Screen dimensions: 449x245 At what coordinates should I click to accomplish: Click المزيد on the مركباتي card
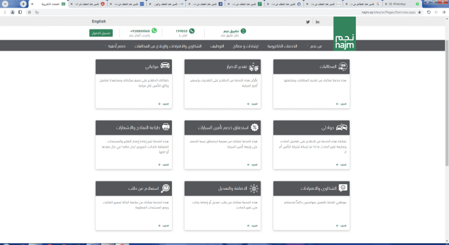[x=164, y=104]
